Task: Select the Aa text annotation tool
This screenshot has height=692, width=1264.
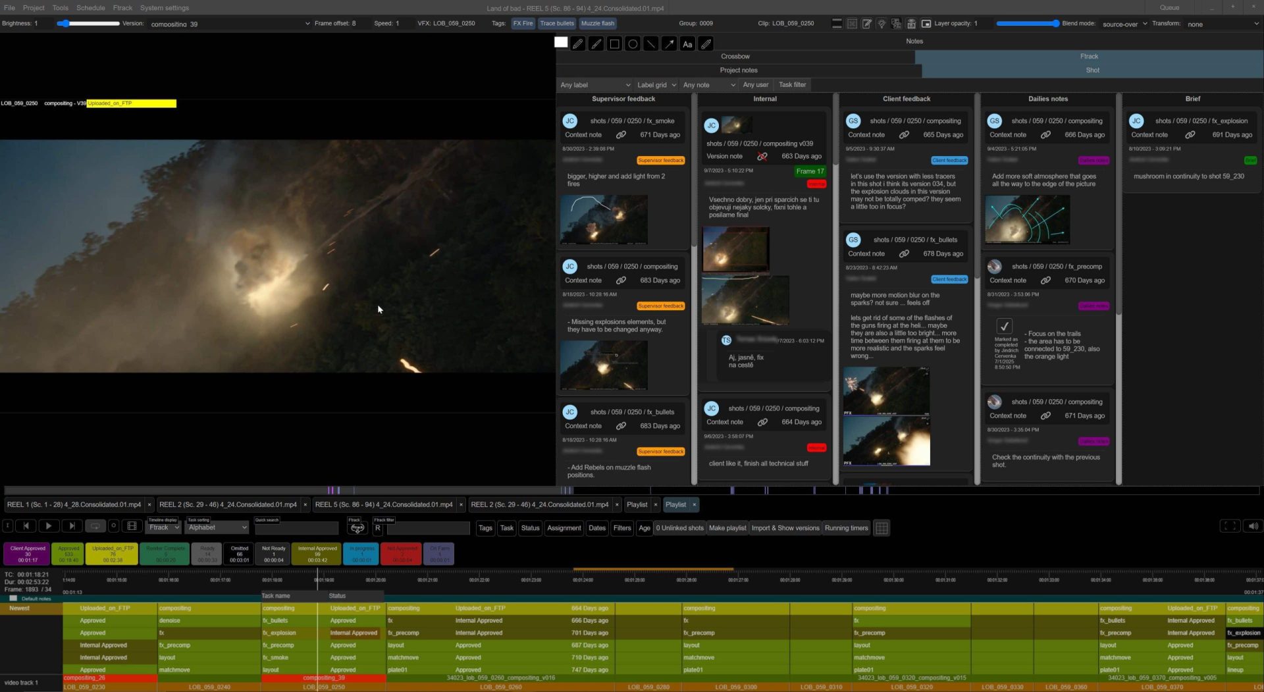Action: coord(687,43)
